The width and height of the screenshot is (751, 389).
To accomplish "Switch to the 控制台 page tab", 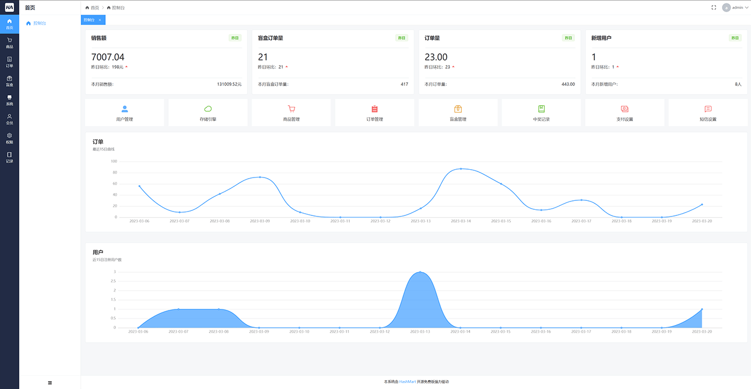I will (89, 20).
